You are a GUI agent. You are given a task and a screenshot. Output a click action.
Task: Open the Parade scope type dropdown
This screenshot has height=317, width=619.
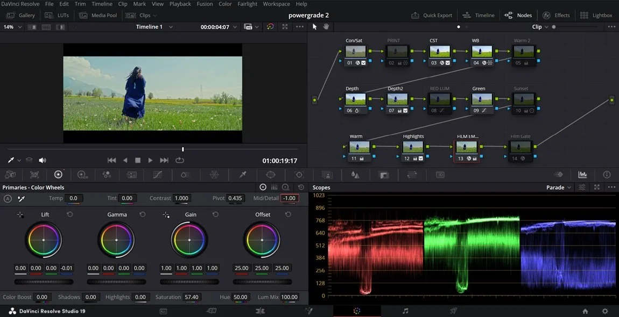pyautogui.click(x=559, y=188)
